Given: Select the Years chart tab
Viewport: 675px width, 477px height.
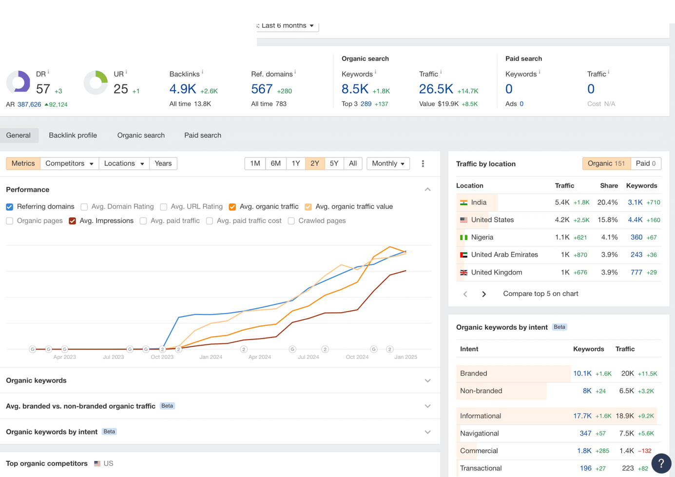Looking at the screenshot, I should [x=163, y=163].
